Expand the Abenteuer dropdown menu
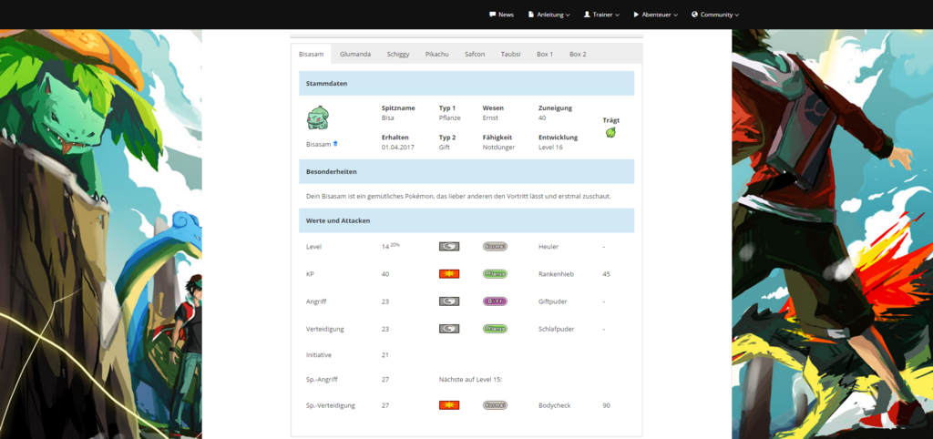933x439 pixels. pos(655,15)
